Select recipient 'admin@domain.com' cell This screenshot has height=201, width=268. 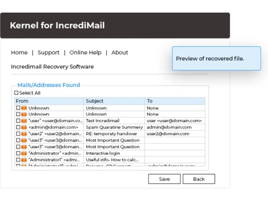175,127
